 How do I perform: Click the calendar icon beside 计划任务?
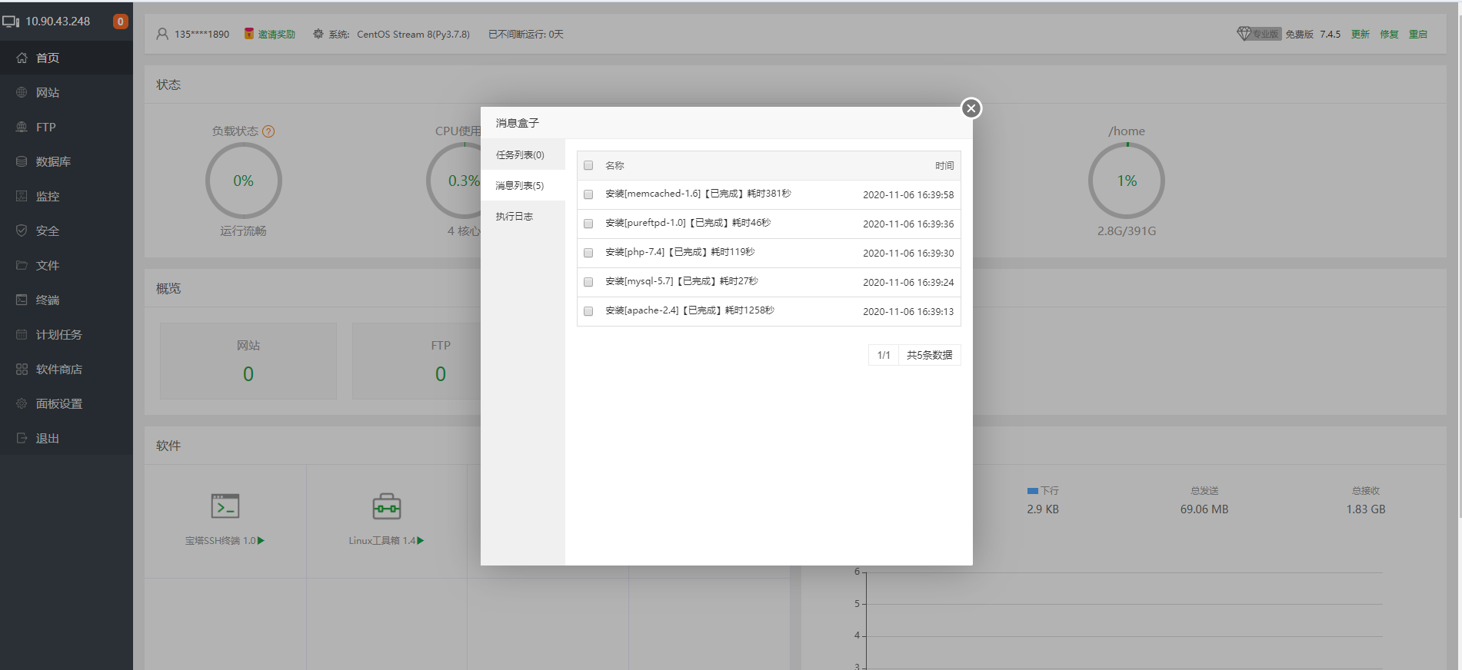pos(22,334)
